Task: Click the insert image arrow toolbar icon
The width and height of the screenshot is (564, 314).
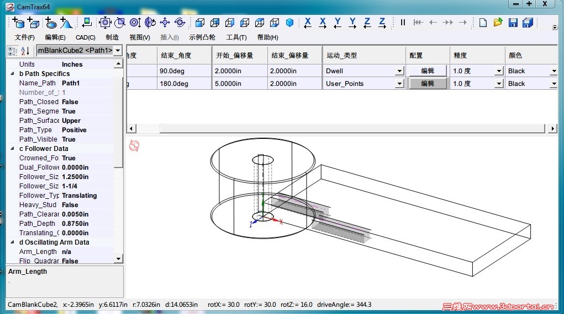Action: (x=87, y=23)
